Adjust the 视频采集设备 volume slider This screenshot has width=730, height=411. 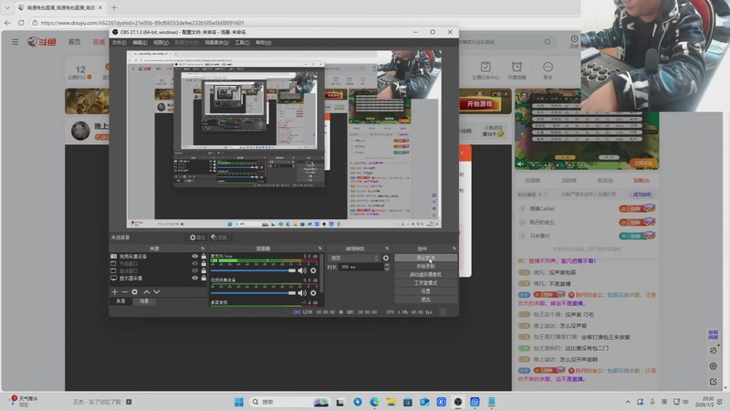pyautogui.click(x=254, y=293)
